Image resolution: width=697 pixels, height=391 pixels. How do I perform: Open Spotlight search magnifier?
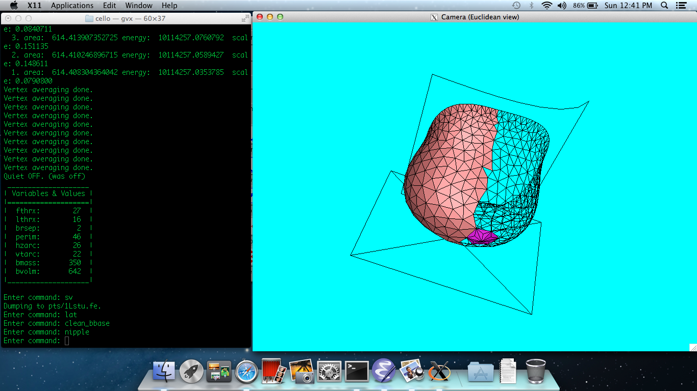[x=664, y=6]
